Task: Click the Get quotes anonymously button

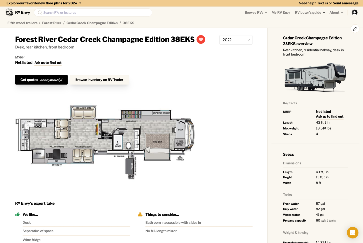Action: coord(41,80)
